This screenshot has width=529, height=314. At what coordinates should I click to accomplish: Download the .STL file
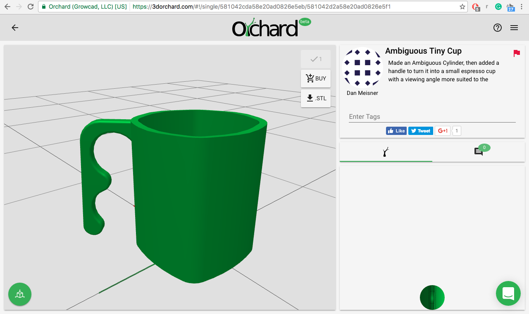click(316, 98)
